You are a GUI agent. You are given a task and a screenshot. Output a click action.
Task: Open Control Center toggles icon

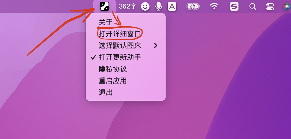tap(270, 7)
